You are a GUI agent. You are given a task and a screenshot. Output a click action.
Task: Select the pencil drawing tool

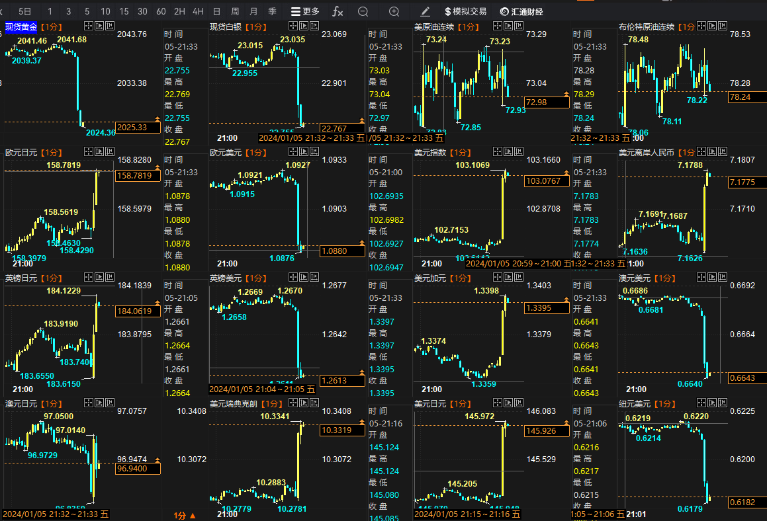coord(425,11)
